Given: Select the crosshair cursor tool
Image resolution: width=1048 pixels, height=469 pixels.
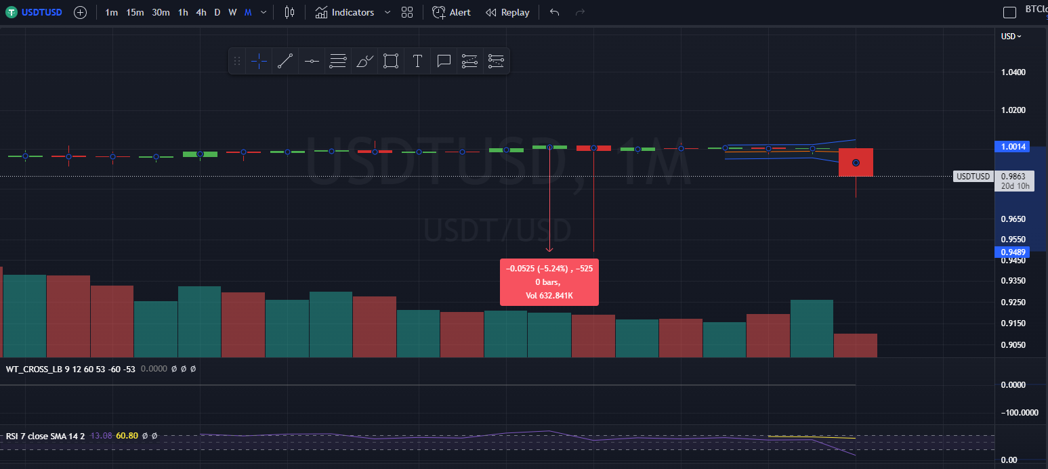Looking at the screenshot, I should (x=259, y=61).
